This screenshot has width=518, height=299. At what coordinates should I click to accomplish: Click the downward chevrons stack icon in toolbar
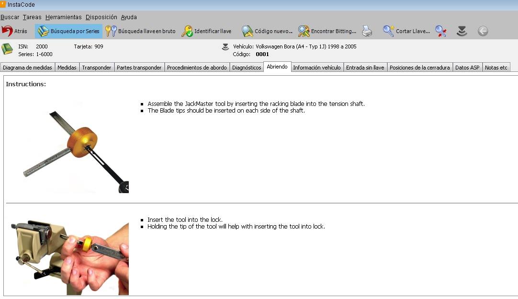[x=462, y=31]
